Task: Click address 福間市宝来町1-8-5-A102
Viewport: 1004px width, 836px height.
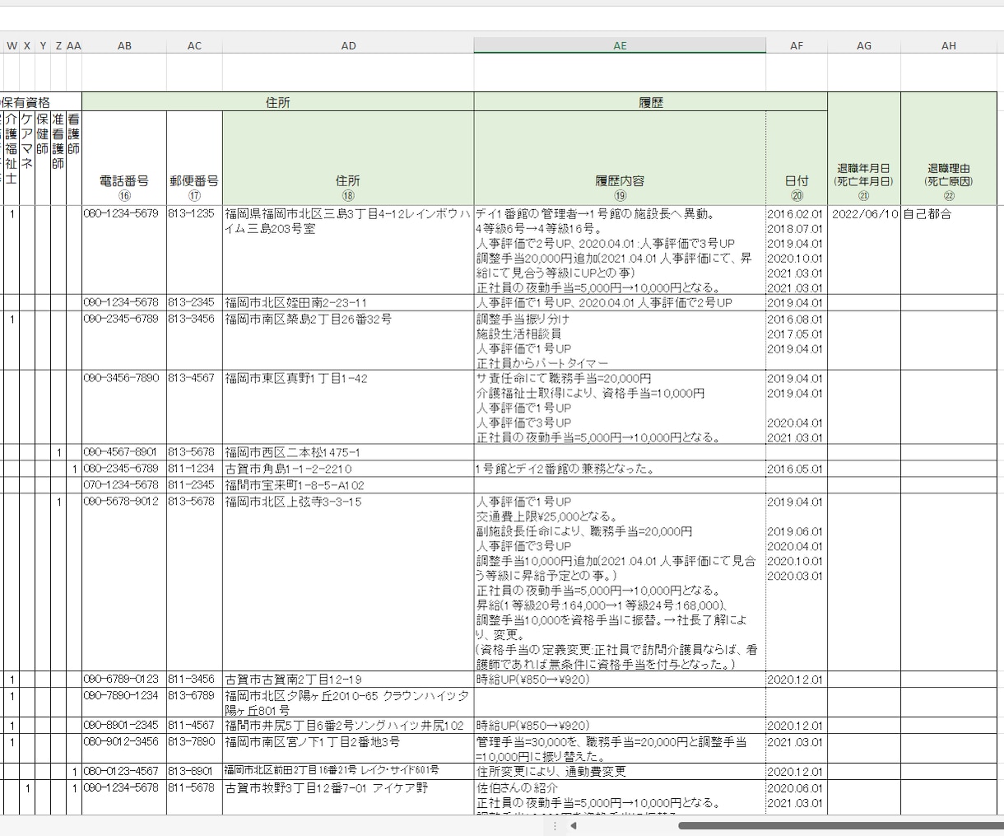Action: click(348, 485)
